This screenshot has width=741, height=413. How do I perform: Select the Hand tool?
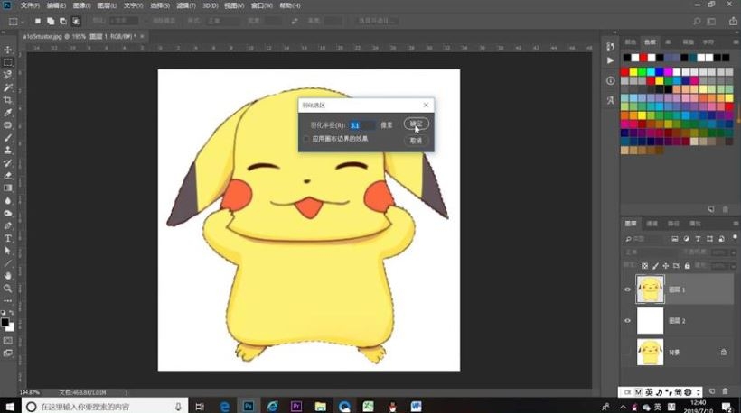click(x=8, y=276)
